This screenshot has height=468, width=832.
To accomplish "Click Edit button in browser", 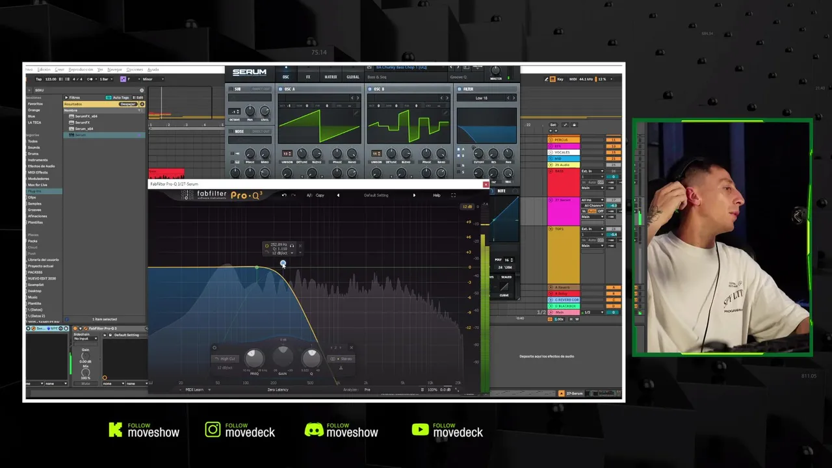I will (138, 97).
